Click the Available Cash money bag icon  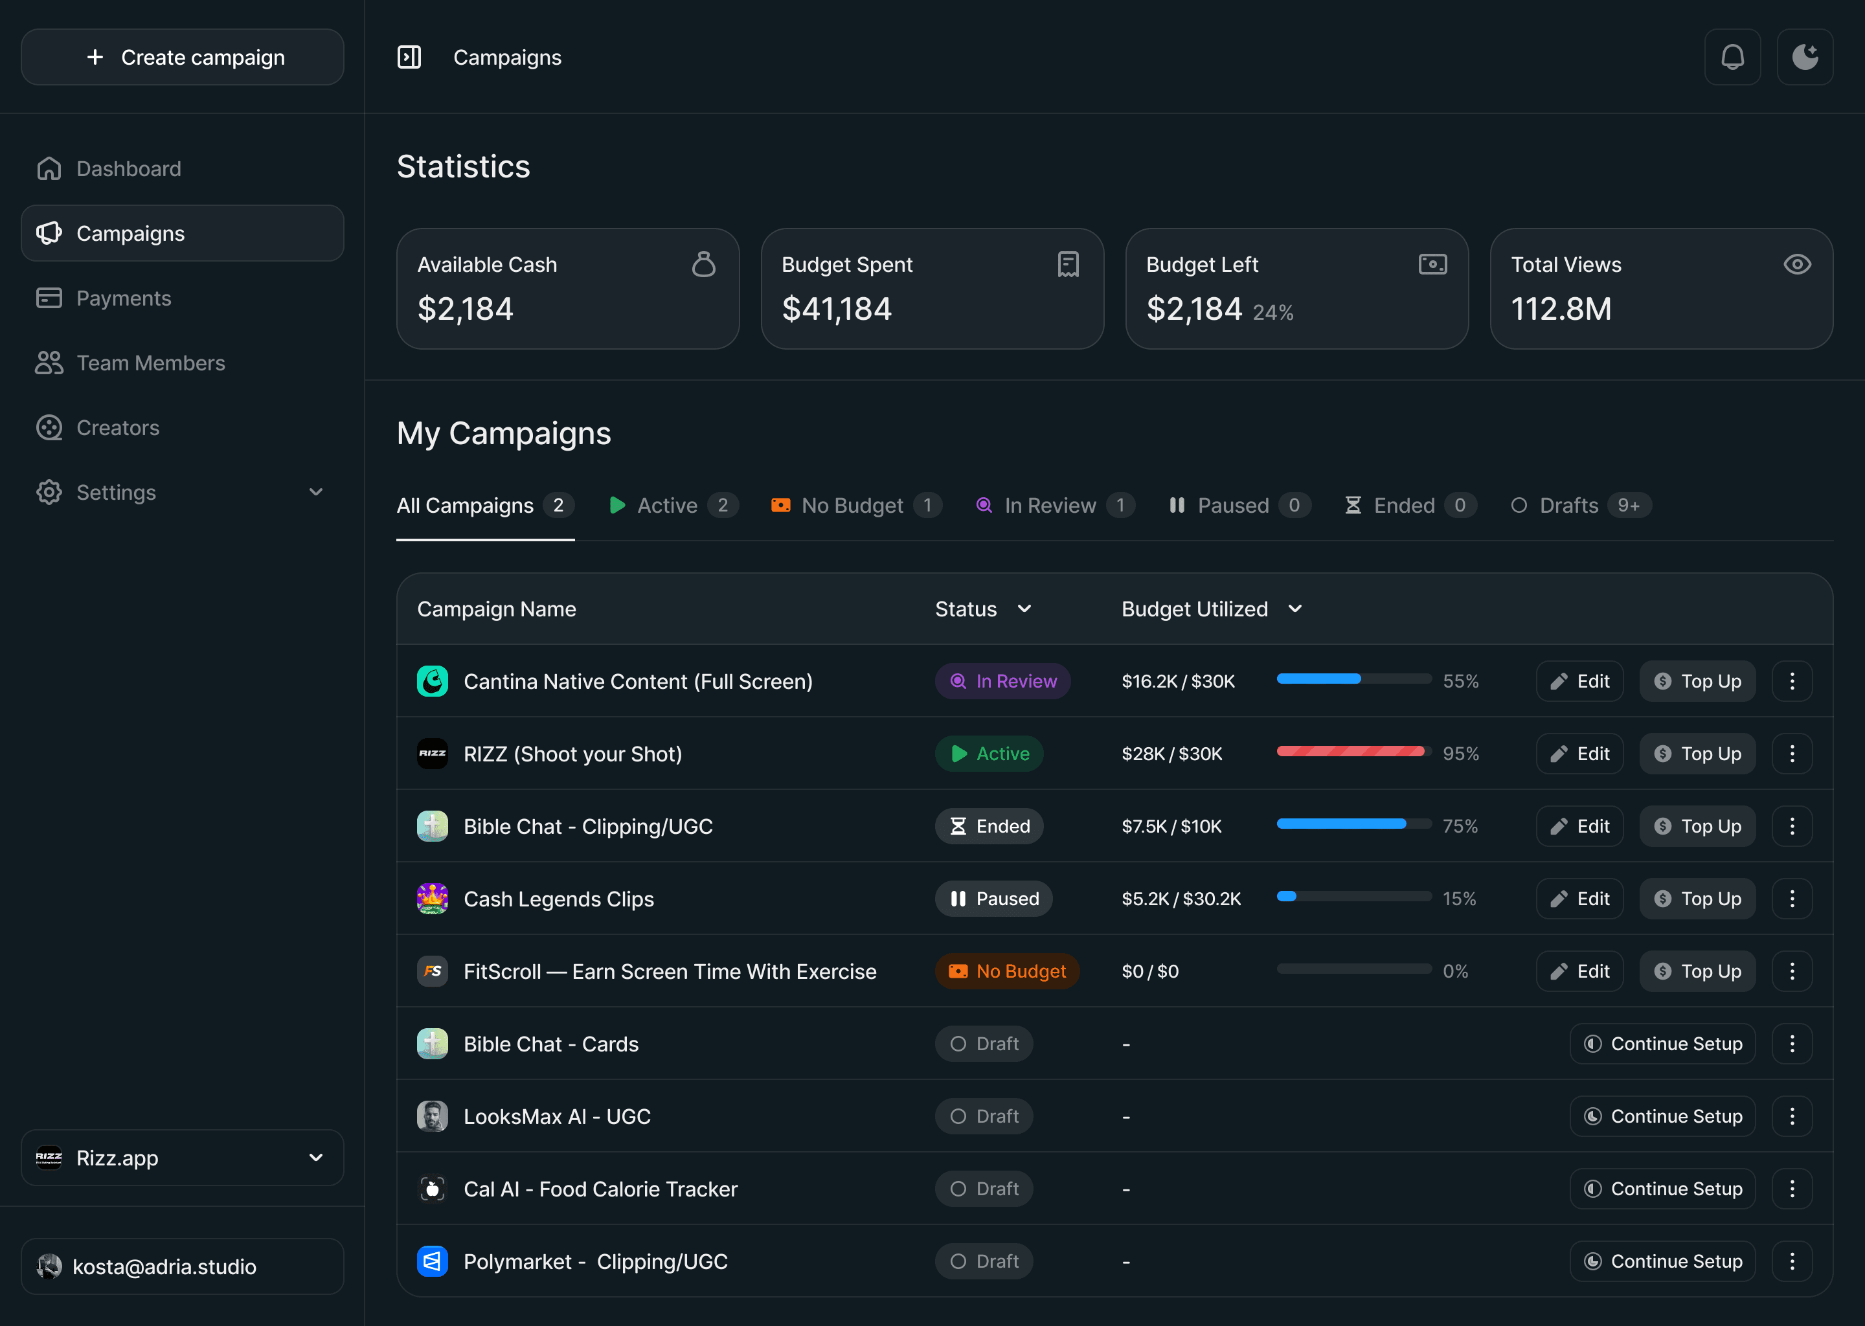tap(703, 265)
